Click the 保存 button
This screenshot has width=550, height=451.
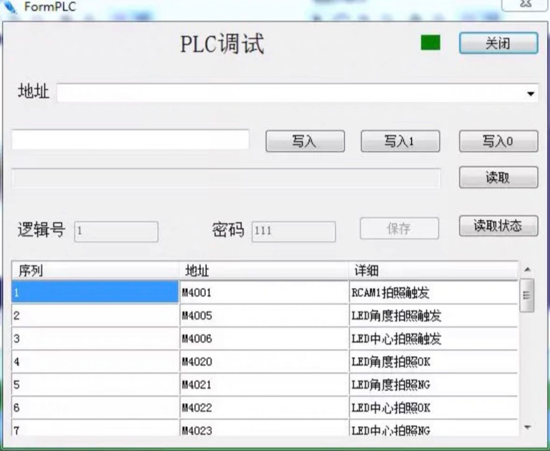[x=399, y=229]
